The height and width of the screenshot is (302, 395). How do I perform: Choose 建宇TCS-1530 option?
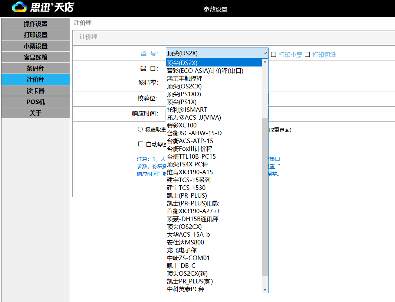(x=214, y=188)
